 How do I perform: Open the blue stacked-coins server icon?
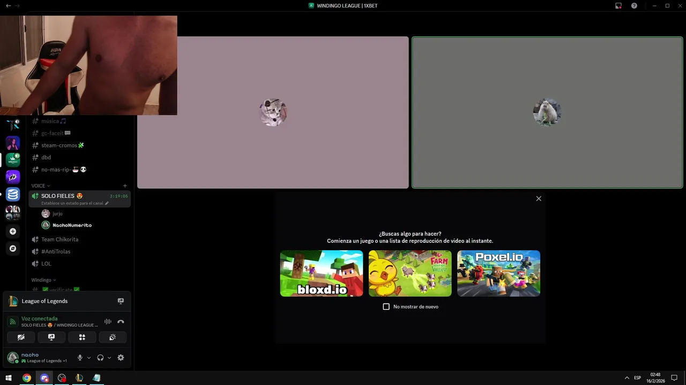point(13,194)
